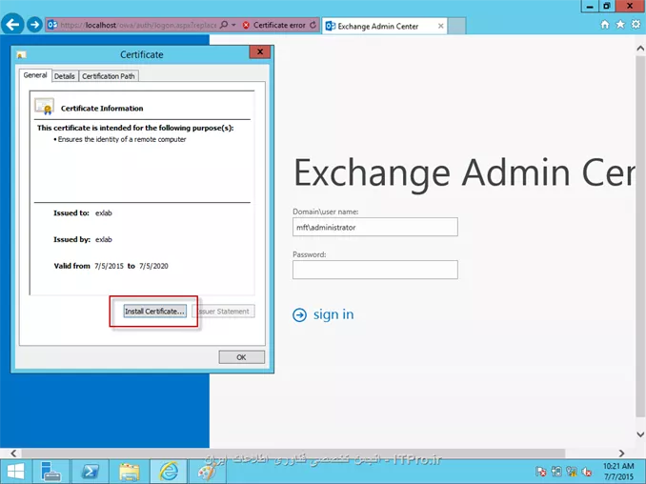Click the network tray icon

(572, 472)
